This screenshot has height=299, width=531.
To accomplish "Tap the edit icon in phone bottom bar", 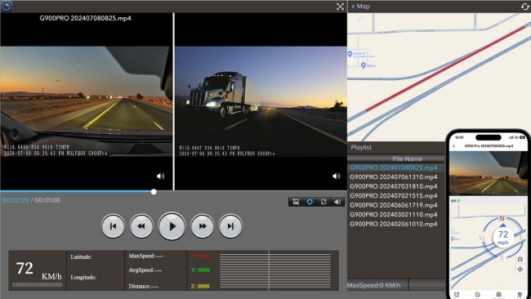I will pos(478,295).
